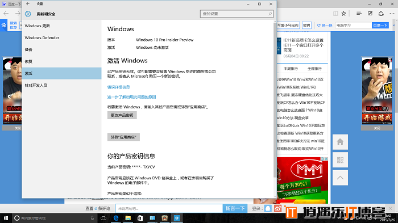
Task: Click the 查找设置 search field
Action: [237, 14]
